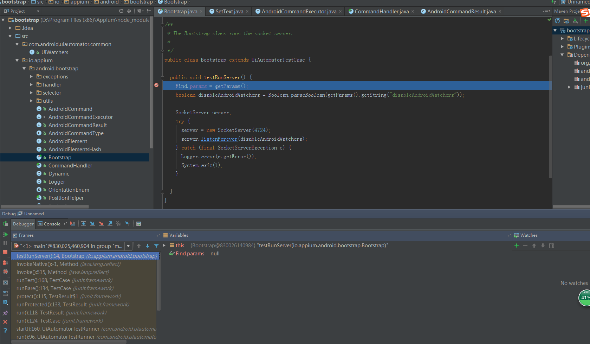
Task: Rerun the debug session with the rerun icon
Action: click(5, 224)
